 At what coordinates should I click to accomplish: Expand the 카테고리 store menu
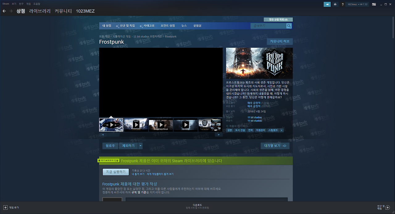click(x=149, y=26)
